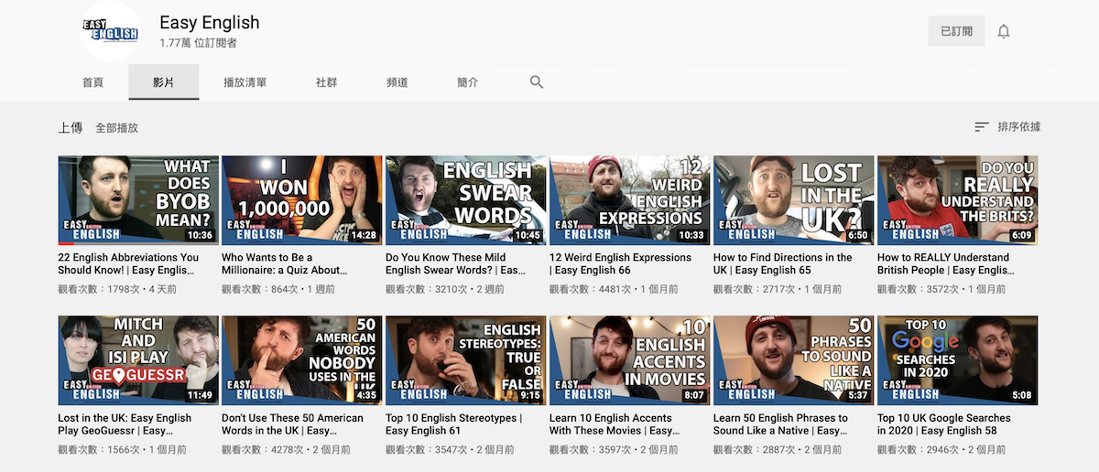1099x472 pixels.
Task: Click title 22 English Abbreviations You Should Know
Action: click(x=128, y=264)
